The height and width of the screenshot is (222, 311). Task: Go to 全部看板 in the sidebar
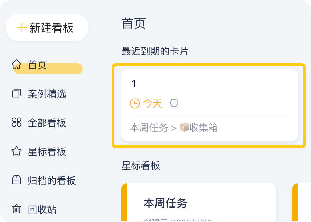[47, 123]
